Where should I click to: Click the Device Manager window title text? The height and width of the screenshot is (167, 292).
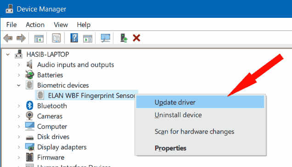click(41, 9)
